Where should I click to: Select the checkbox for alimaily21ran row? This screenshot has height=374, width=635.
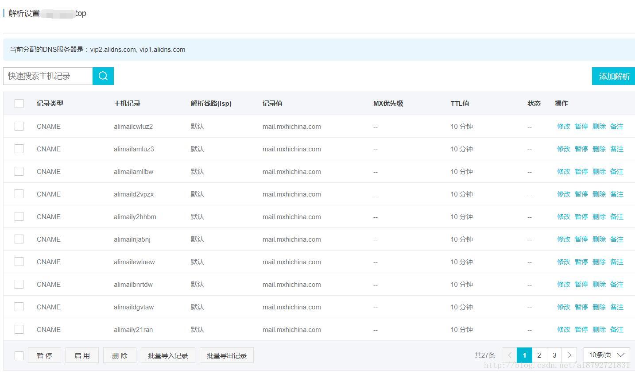pyautogui.click(x=19, y=329)
